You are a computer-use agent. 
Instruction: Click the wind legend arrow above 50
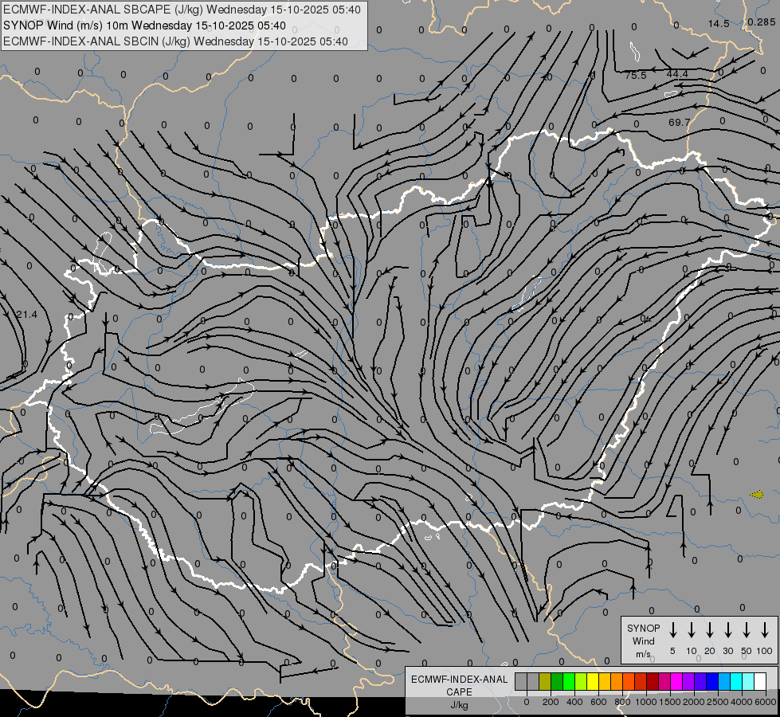747,630
